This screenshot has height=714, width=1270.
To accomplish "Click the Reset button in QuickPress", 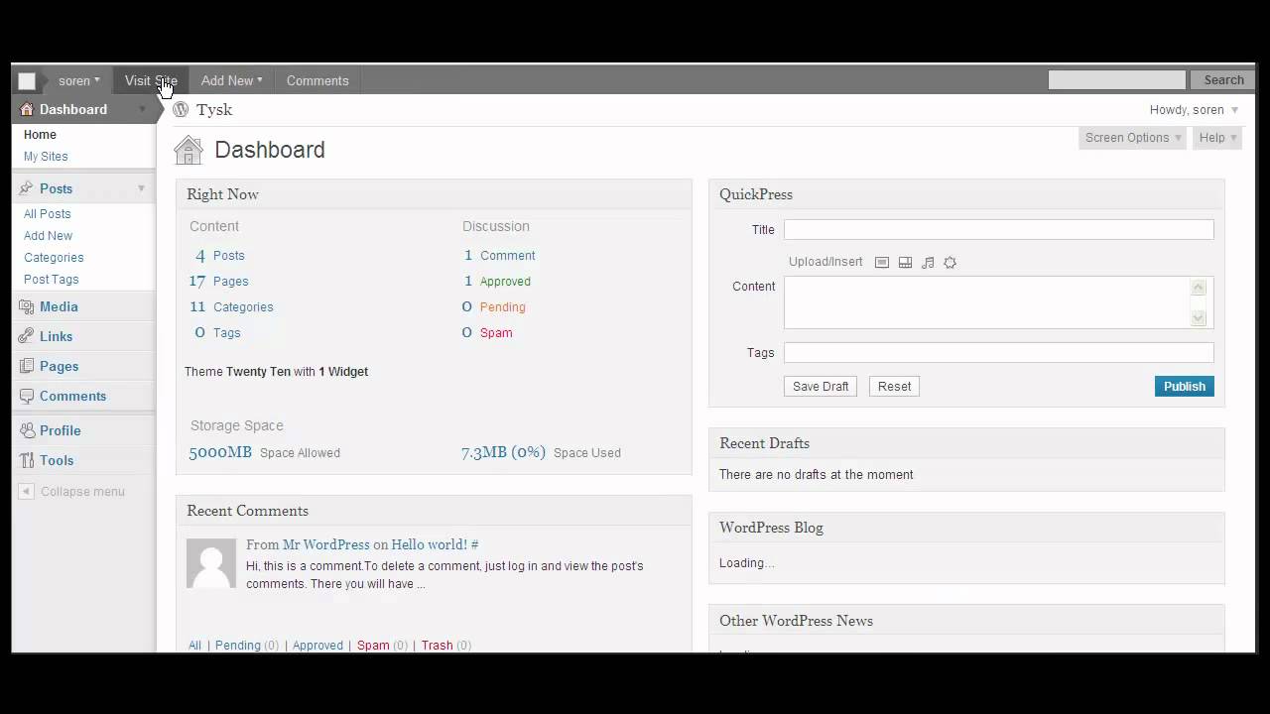I will (x=894, y=387).
